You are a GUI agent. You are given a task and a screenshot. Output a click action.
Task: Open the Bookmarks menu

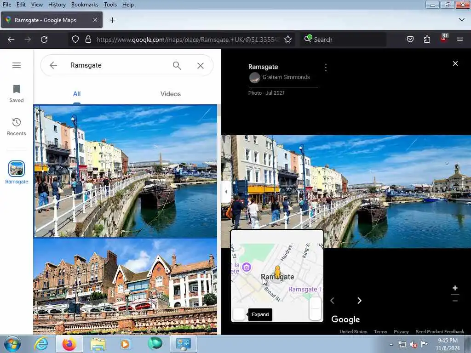point(85,5)
